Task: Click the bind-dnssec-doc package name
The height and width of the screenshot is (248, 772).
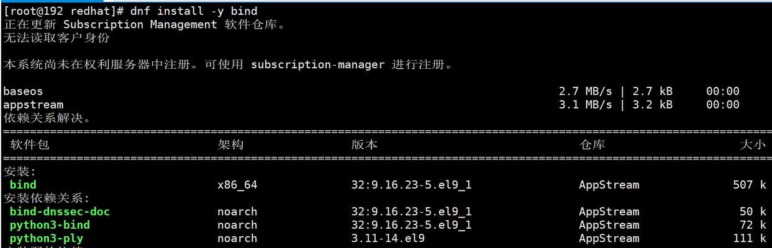Action: tap(60, 211)
